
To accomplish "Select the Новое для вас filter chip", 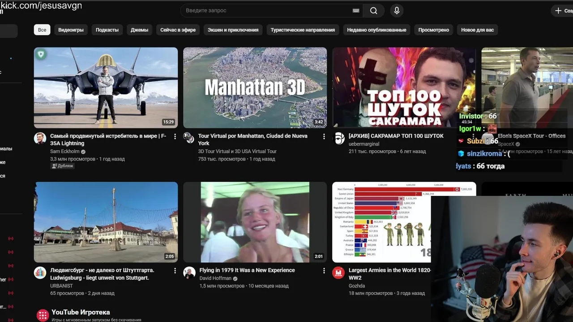I will click(477, 30).
